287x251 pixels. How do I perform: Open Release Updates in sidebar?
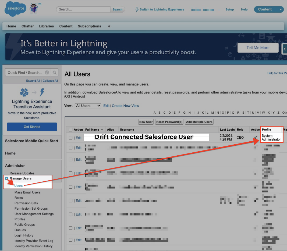tap(22, 173)
